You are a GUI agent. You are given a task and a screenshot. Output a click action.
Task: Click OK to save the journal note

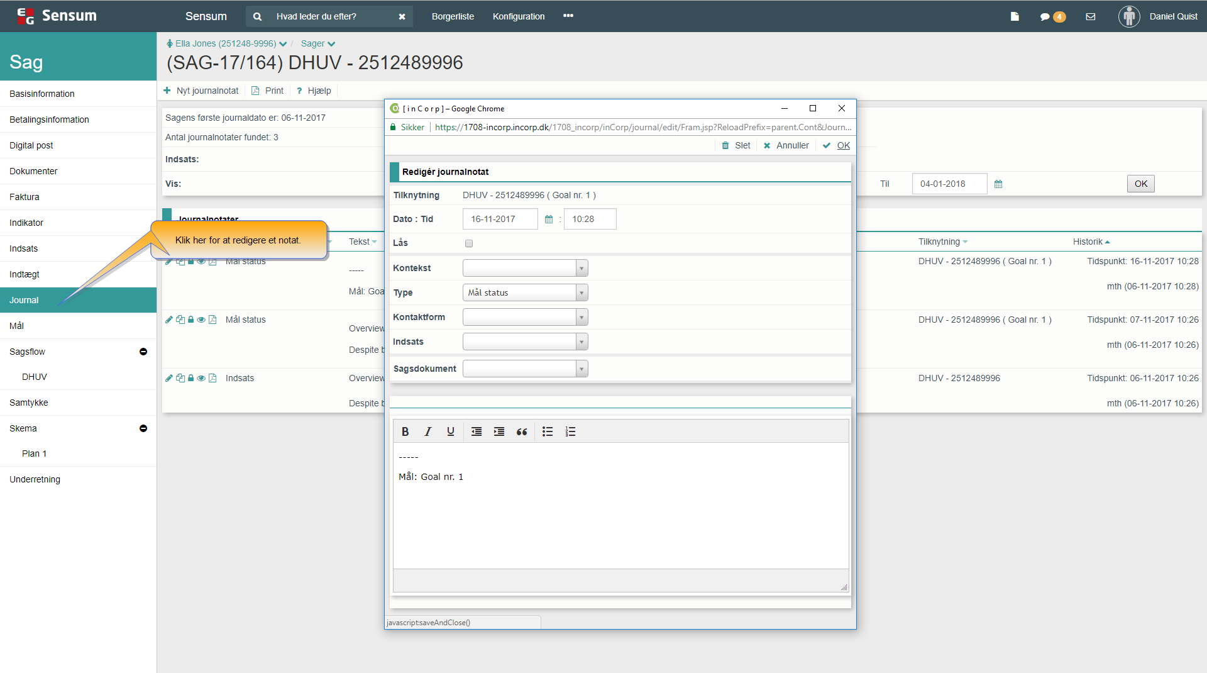point(842,145)
